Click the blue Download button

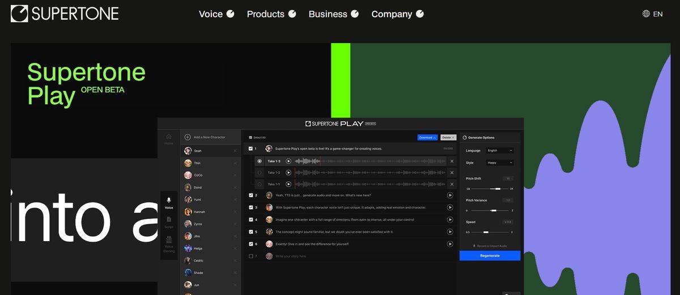coord(427,137)
